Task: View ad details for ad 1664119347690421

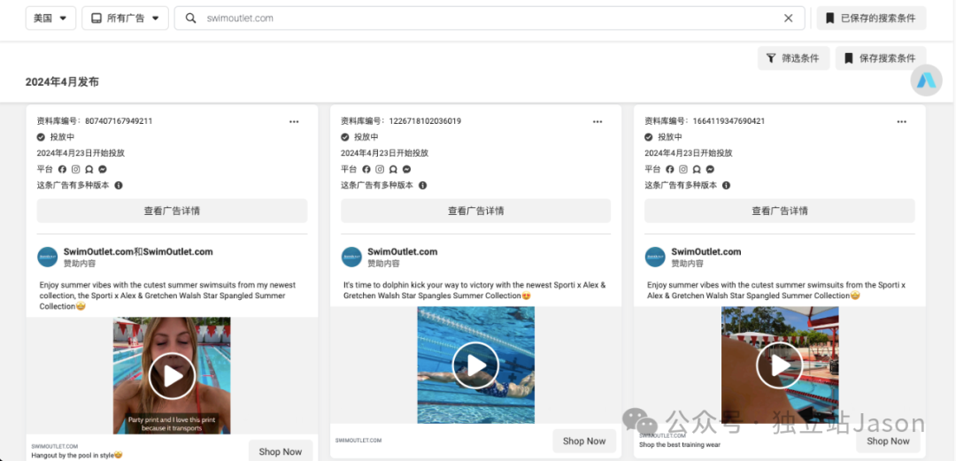Action: [779, 211]
